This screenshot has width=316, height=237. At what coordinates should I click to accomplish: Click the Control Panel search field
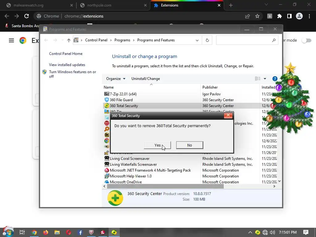(x=247, y=40)
